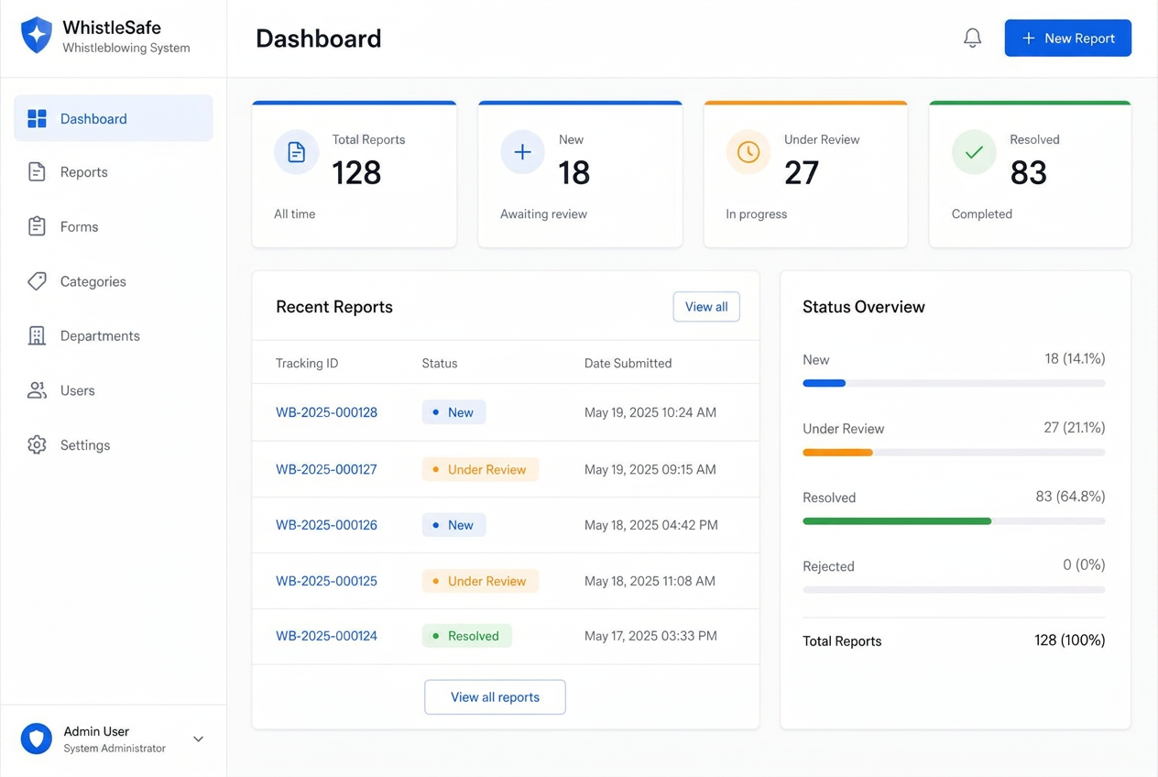Click the Categories tag icon in sidebar
Image resolution: width=1158 pixels, height=777 pixels.
click(x=37, y=281)
